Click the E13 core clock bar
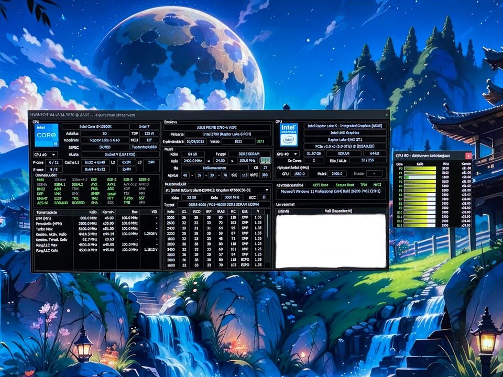This screenshot has width=503, height=377. pos(420,225)
